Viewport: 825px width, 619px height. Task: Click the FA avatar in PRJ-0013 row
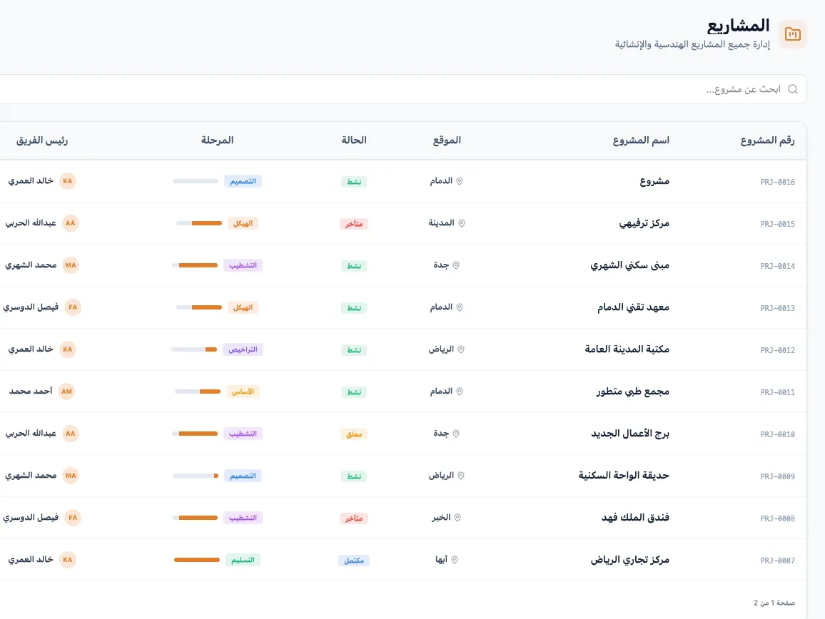coord(73,307)
